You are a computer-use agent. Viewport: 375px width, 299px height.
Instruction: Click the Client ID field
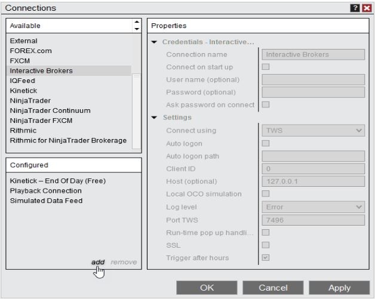point(313,169)
